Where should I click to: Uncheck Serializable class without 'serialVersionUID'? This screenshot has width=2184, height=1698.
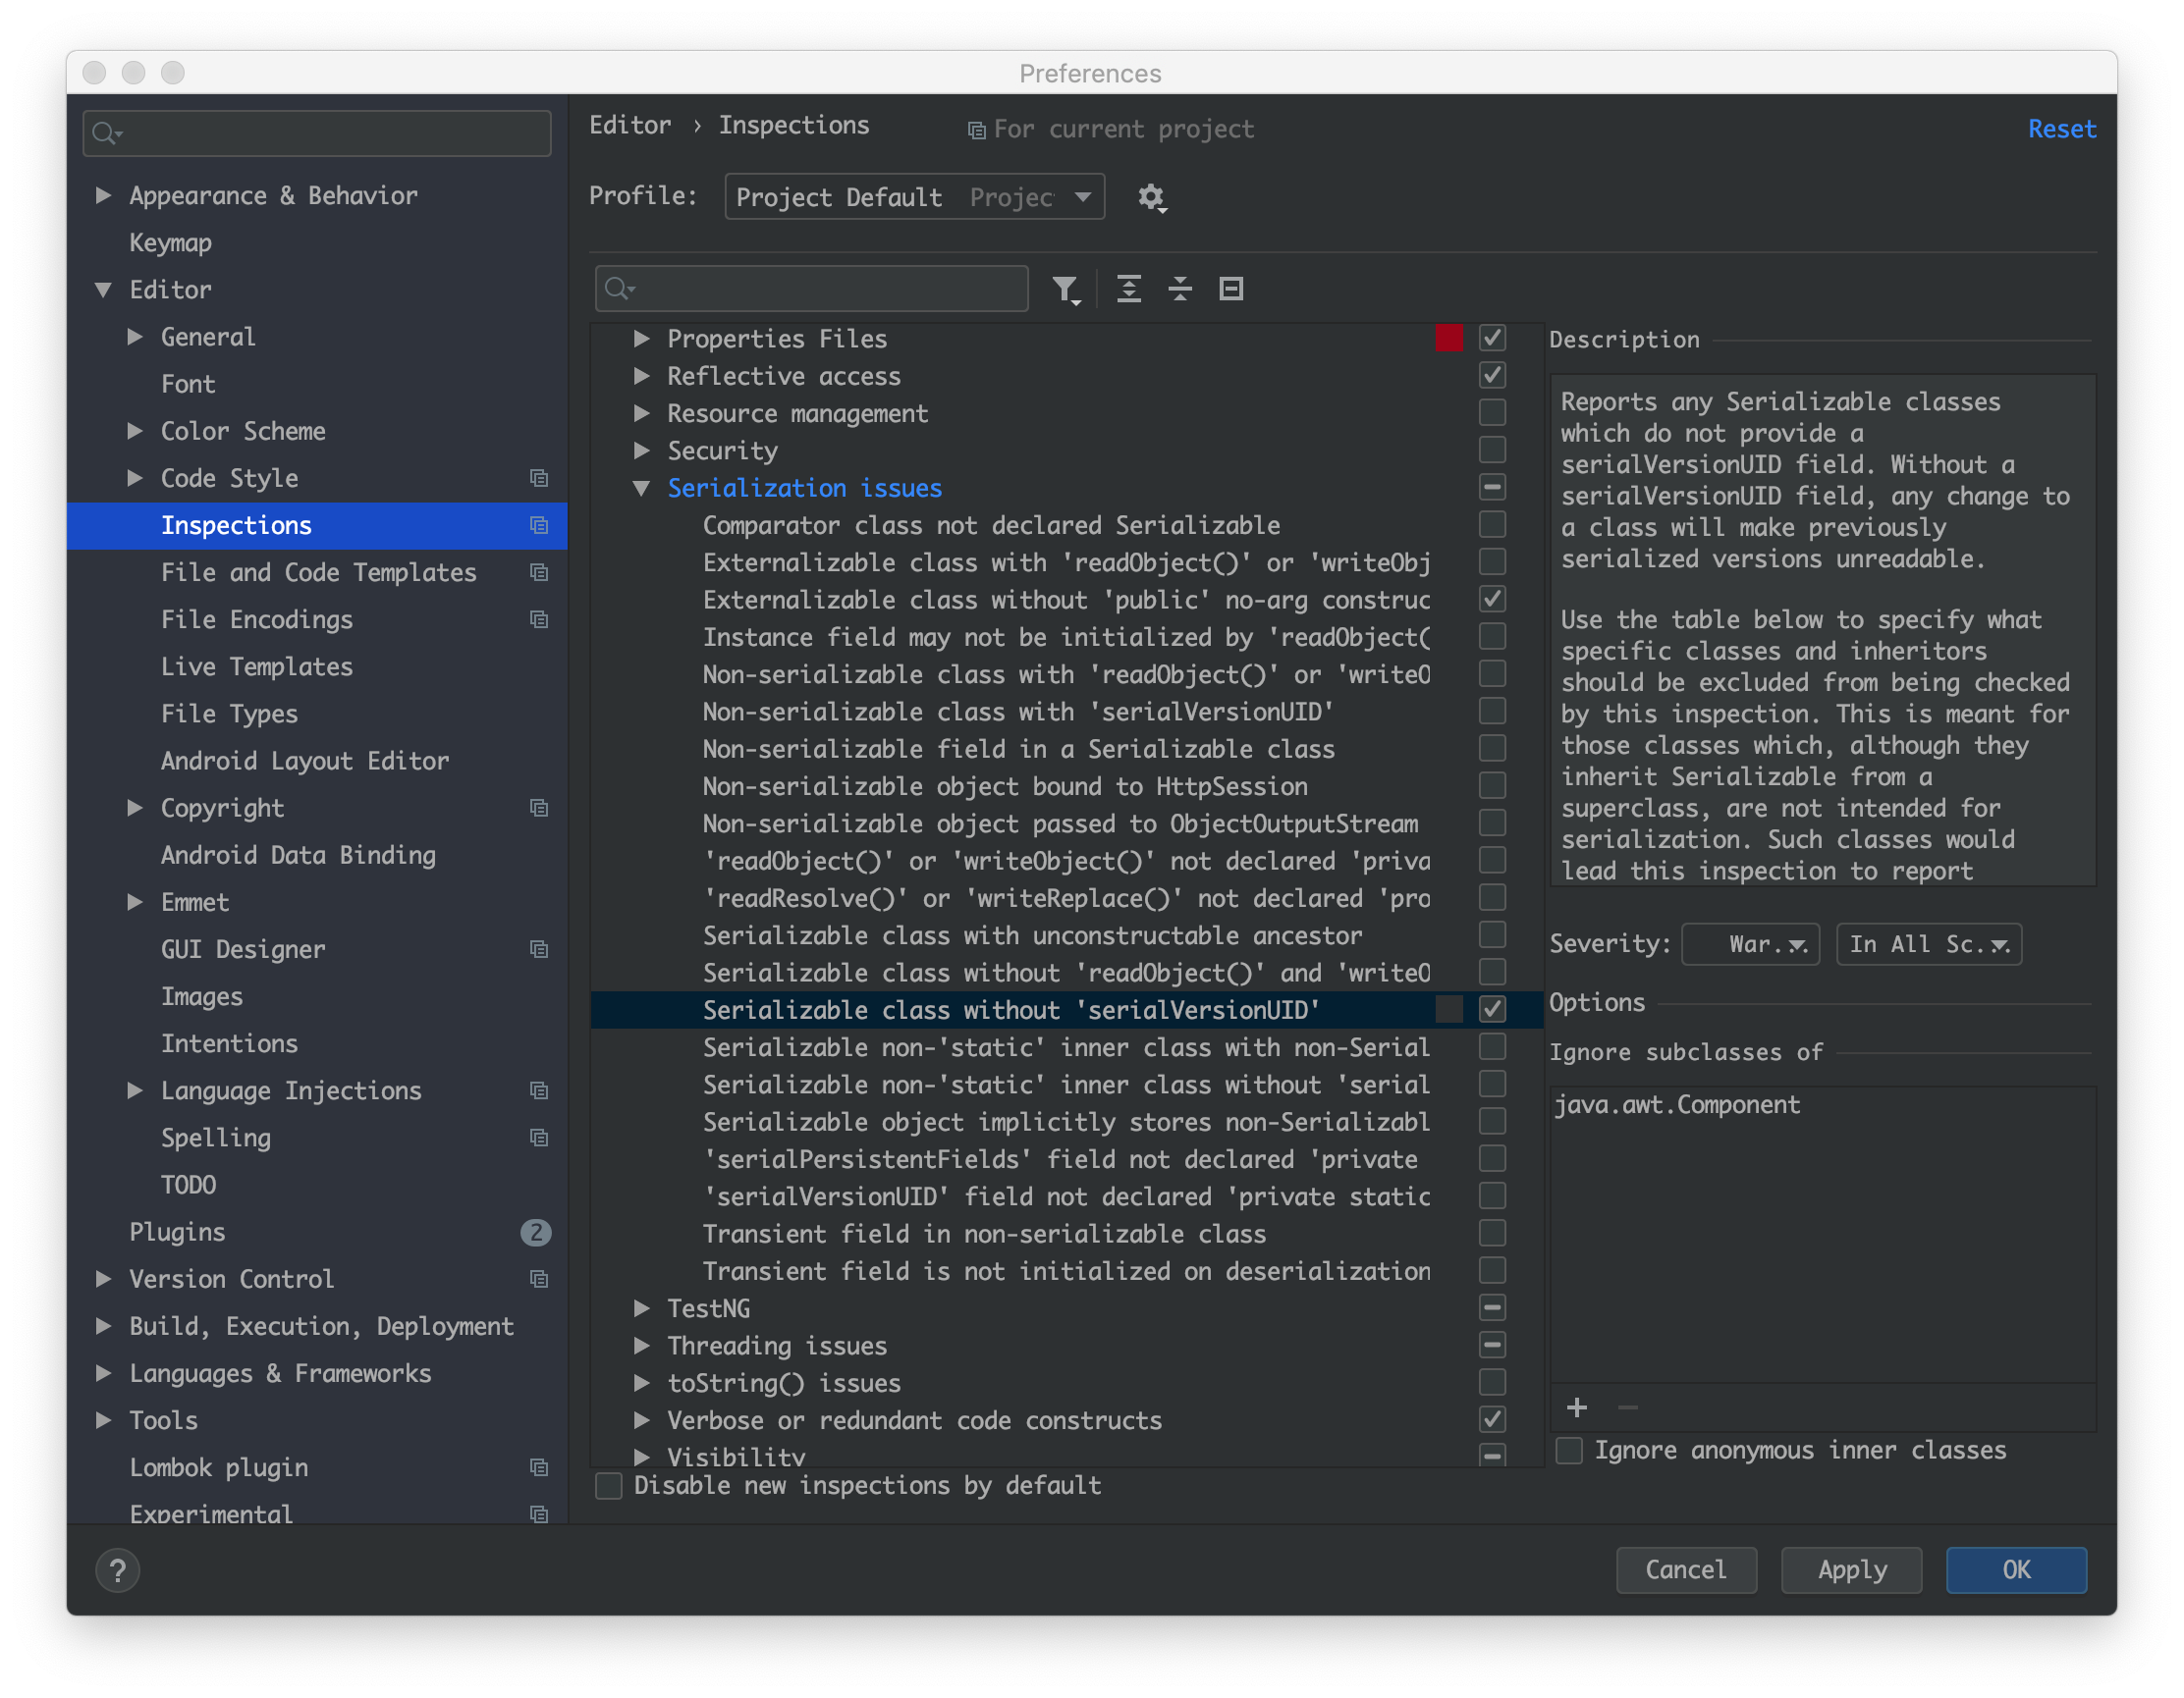[1492, 1009]
